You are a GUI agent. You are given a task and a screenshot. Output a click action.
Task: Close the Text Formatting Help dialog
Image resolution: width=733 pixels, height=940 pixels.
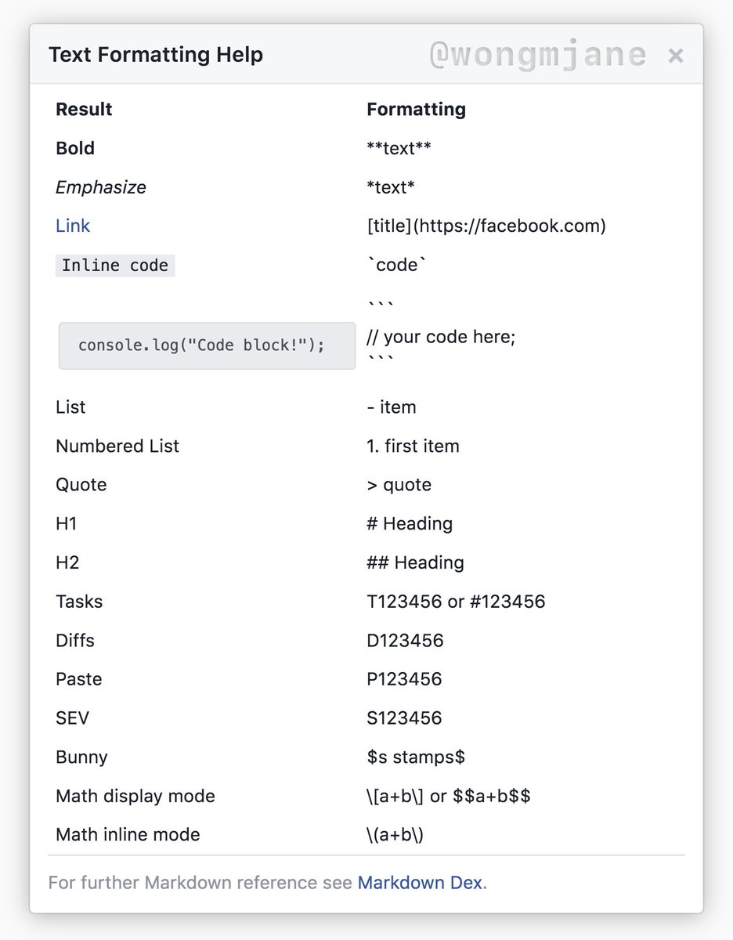point(676,56)
